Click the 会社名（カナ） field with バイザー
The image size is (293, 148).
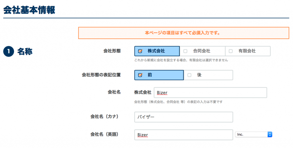(x=184, y=117)
